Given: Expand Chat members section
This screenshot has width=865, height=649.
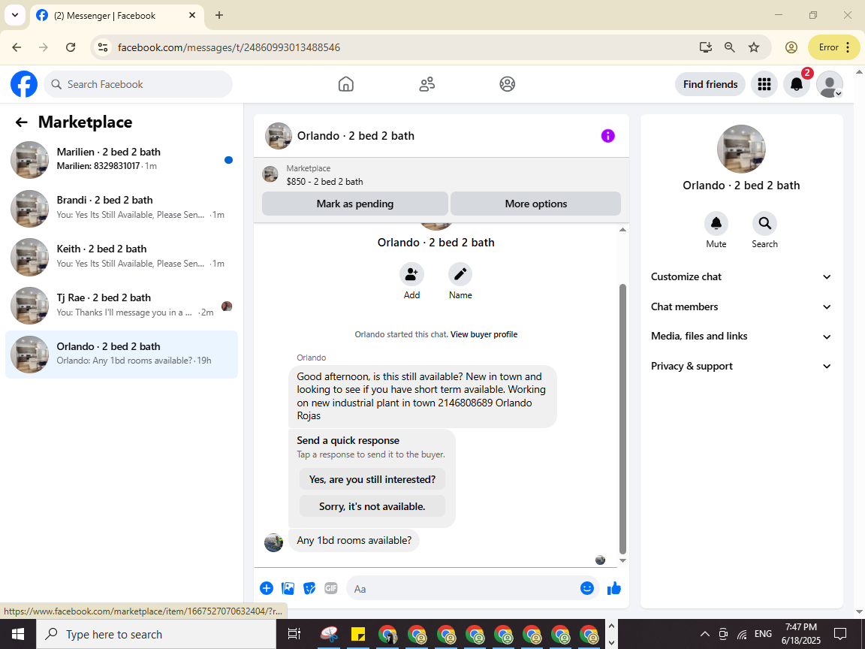Looking at the screenshot, I should [741, 306].
